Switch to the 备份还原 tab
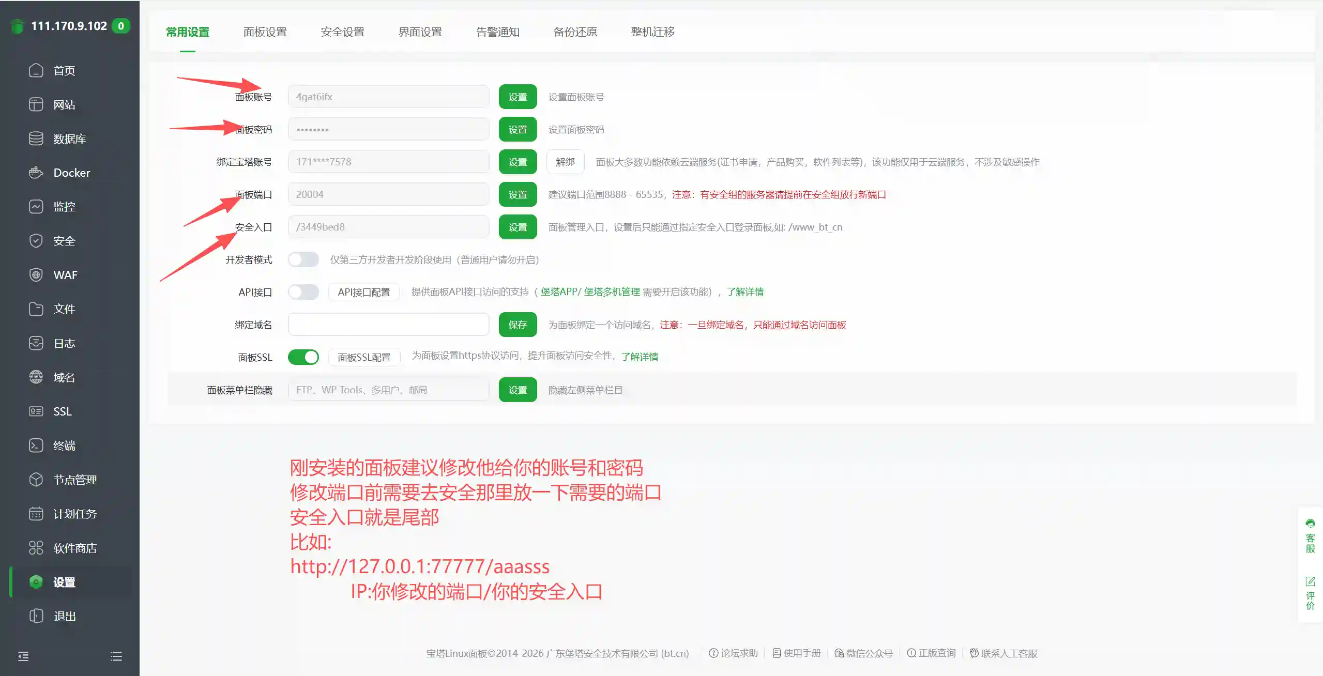 pos(575,32)
